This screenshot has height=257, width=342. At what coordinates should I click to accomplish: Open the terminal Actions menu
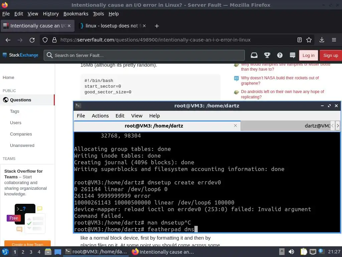(x=100, y=115)
